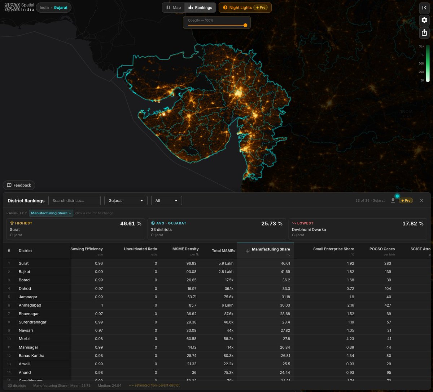433x392 pixels.
Task: Sort by MSME Density column
Action: 185,251
